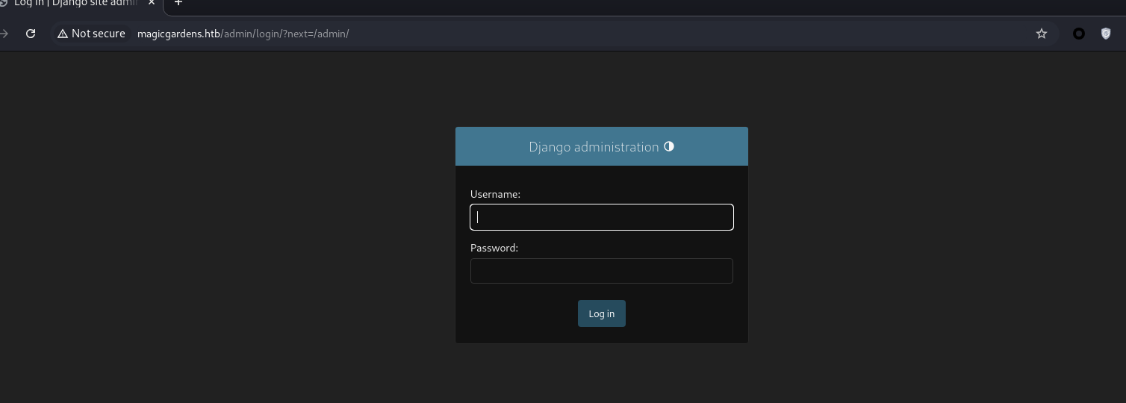The image size is (1126, 403).
Task: Click the Django administration header title
Action: 593,147
